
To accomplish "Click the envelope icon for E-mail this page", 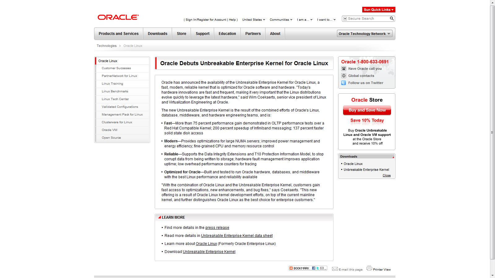I will 335,269.
